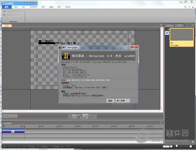Click the small blue icon beside scene thumbnail
The height and width of the screenshot is (150, 196).
coord(167,33)
